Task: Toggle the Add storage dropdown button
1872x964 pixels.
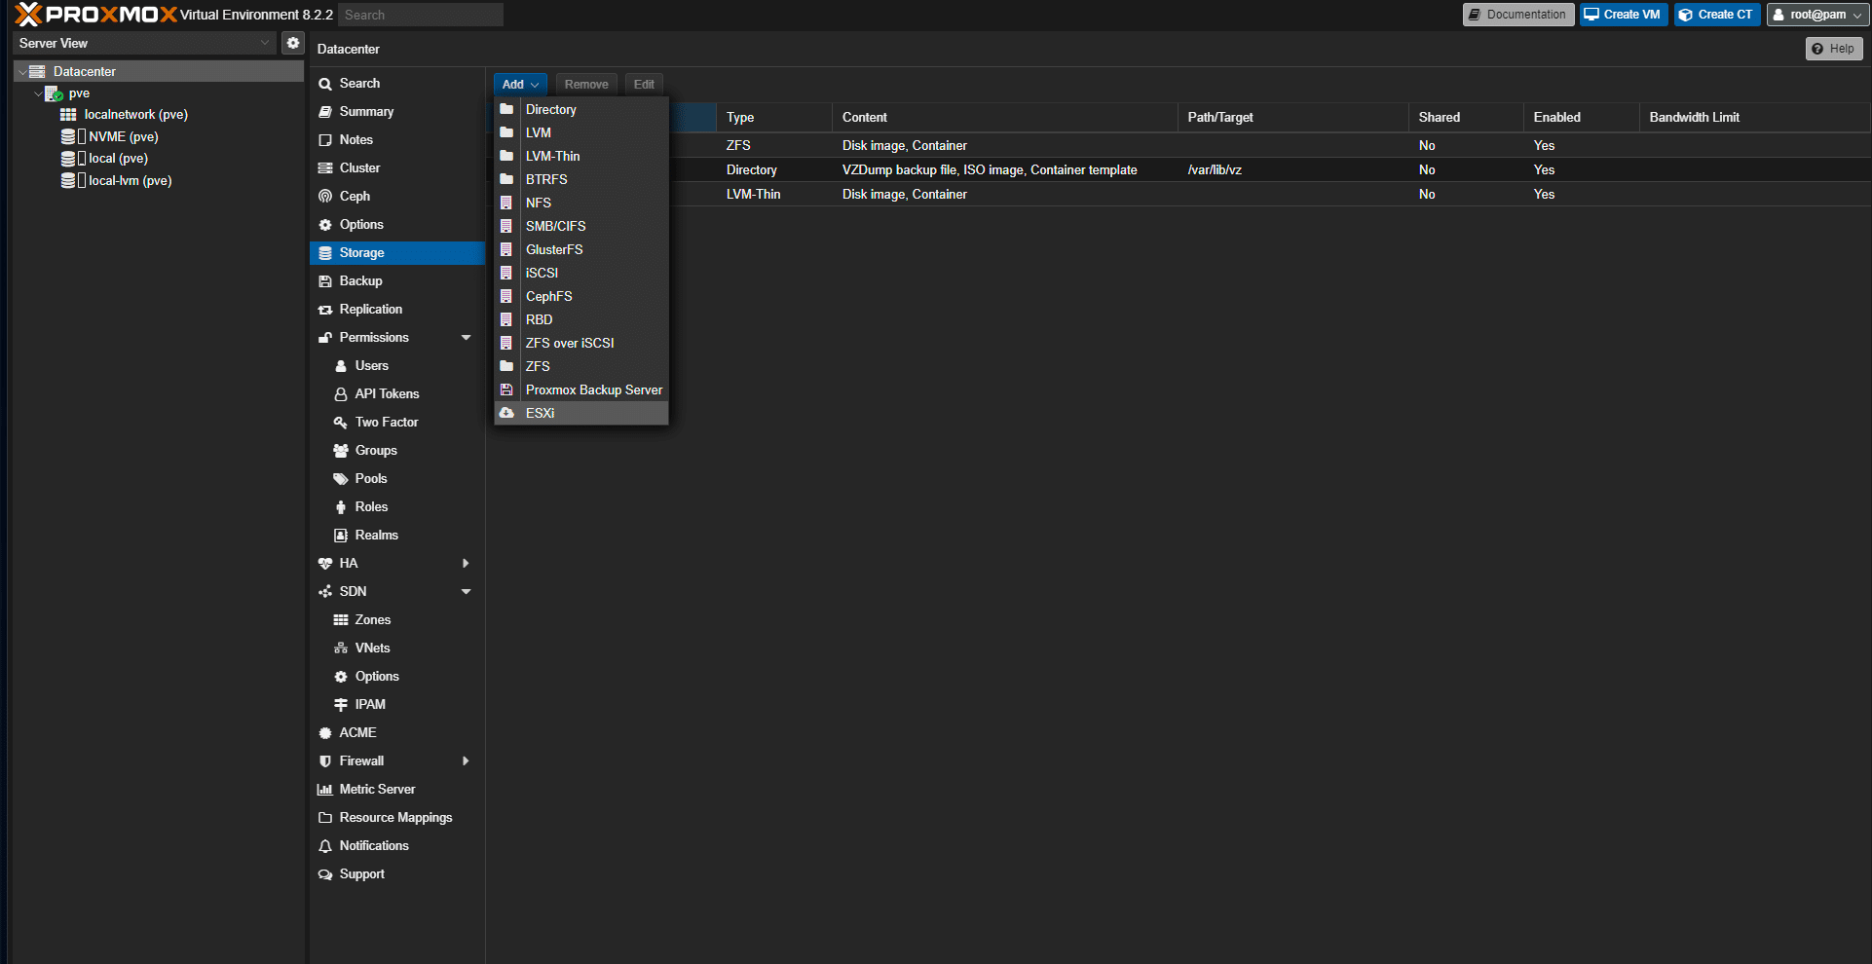Action: tap(520, 85)
